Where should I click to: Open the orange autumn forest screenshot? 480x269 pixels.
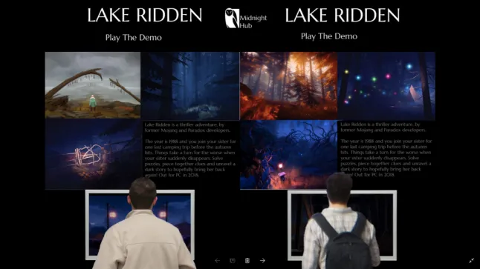[x=289, y=86]
